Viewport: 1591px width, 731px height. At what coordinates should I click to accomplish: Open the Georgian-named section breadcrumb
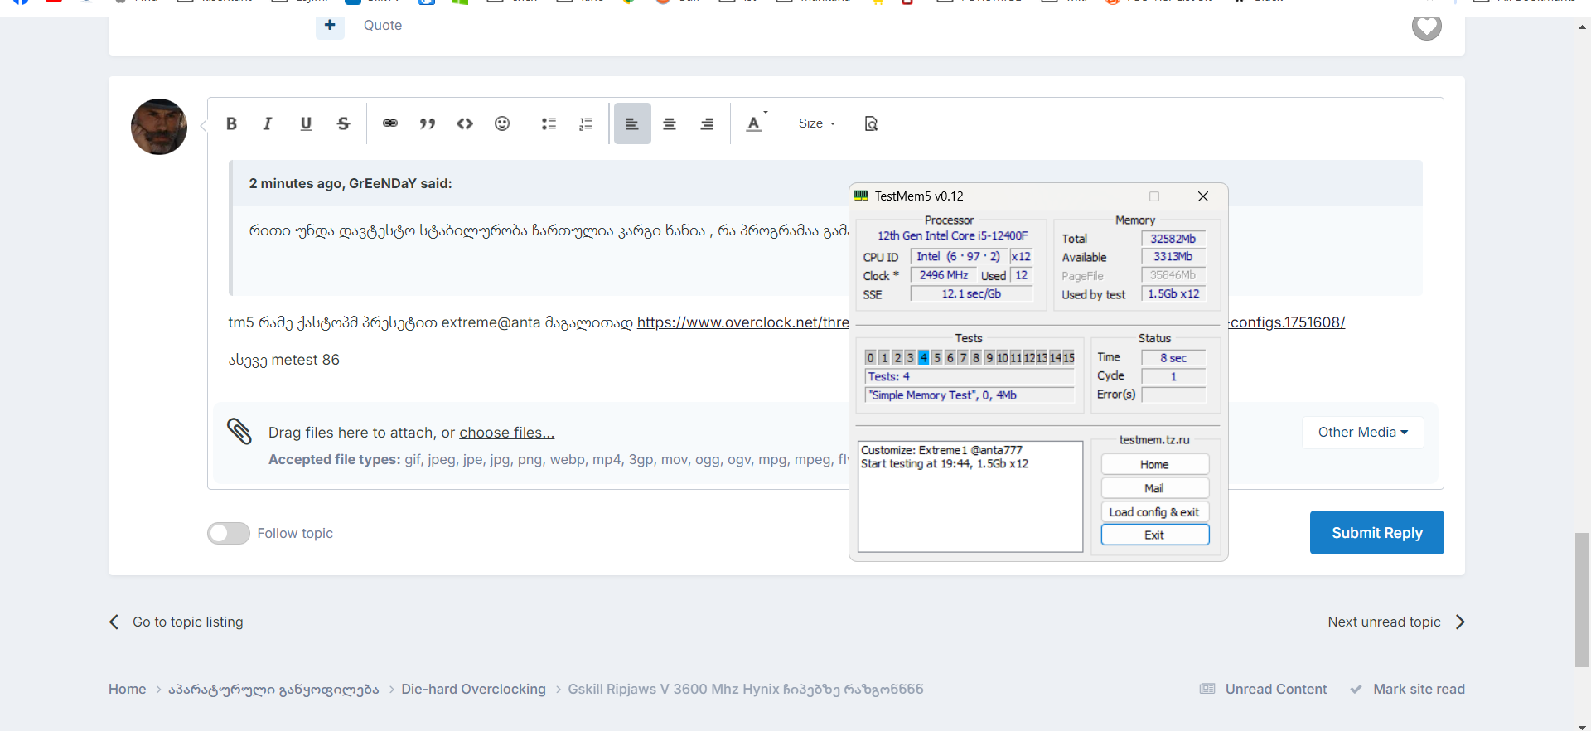pos(273,689)
